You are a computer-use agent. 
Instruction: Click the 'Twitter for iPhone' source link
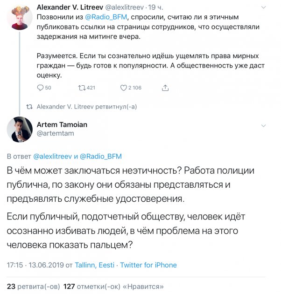148,265
